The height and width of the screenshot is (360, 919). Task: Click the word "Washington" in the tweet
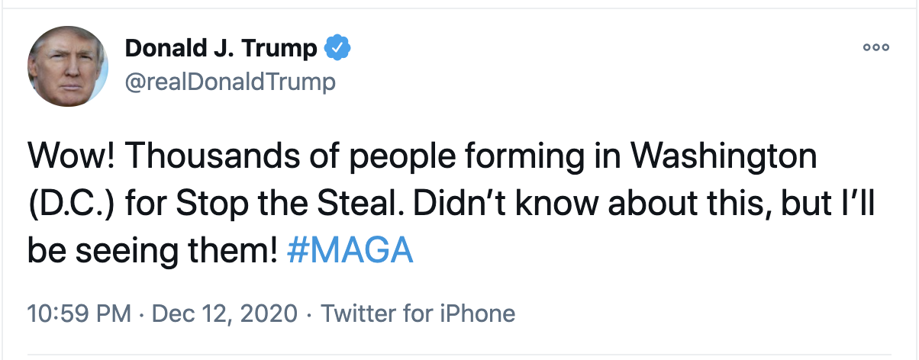point(725,158)
